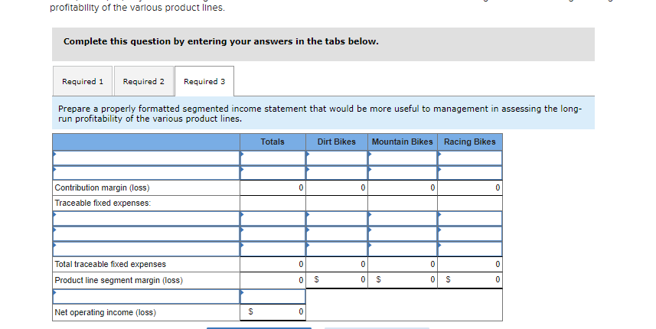This screenshot has width=656, height=329.
Task: Click Total traceable fixed expenses Mountain Bikes value 0
Action: coord(403,264)
